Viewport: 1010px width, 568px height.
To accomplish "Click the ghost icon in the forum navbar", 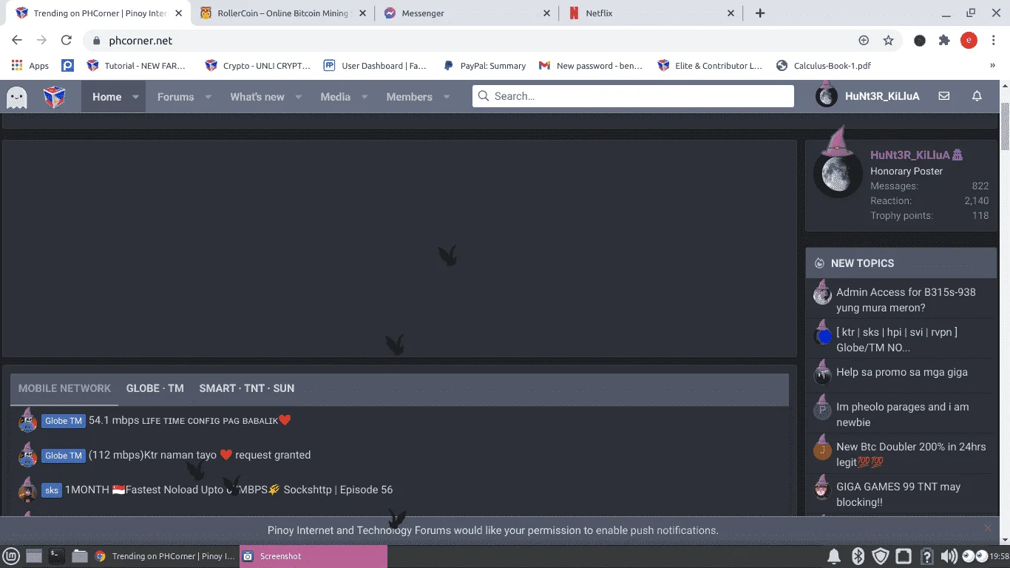I will 16,97.
